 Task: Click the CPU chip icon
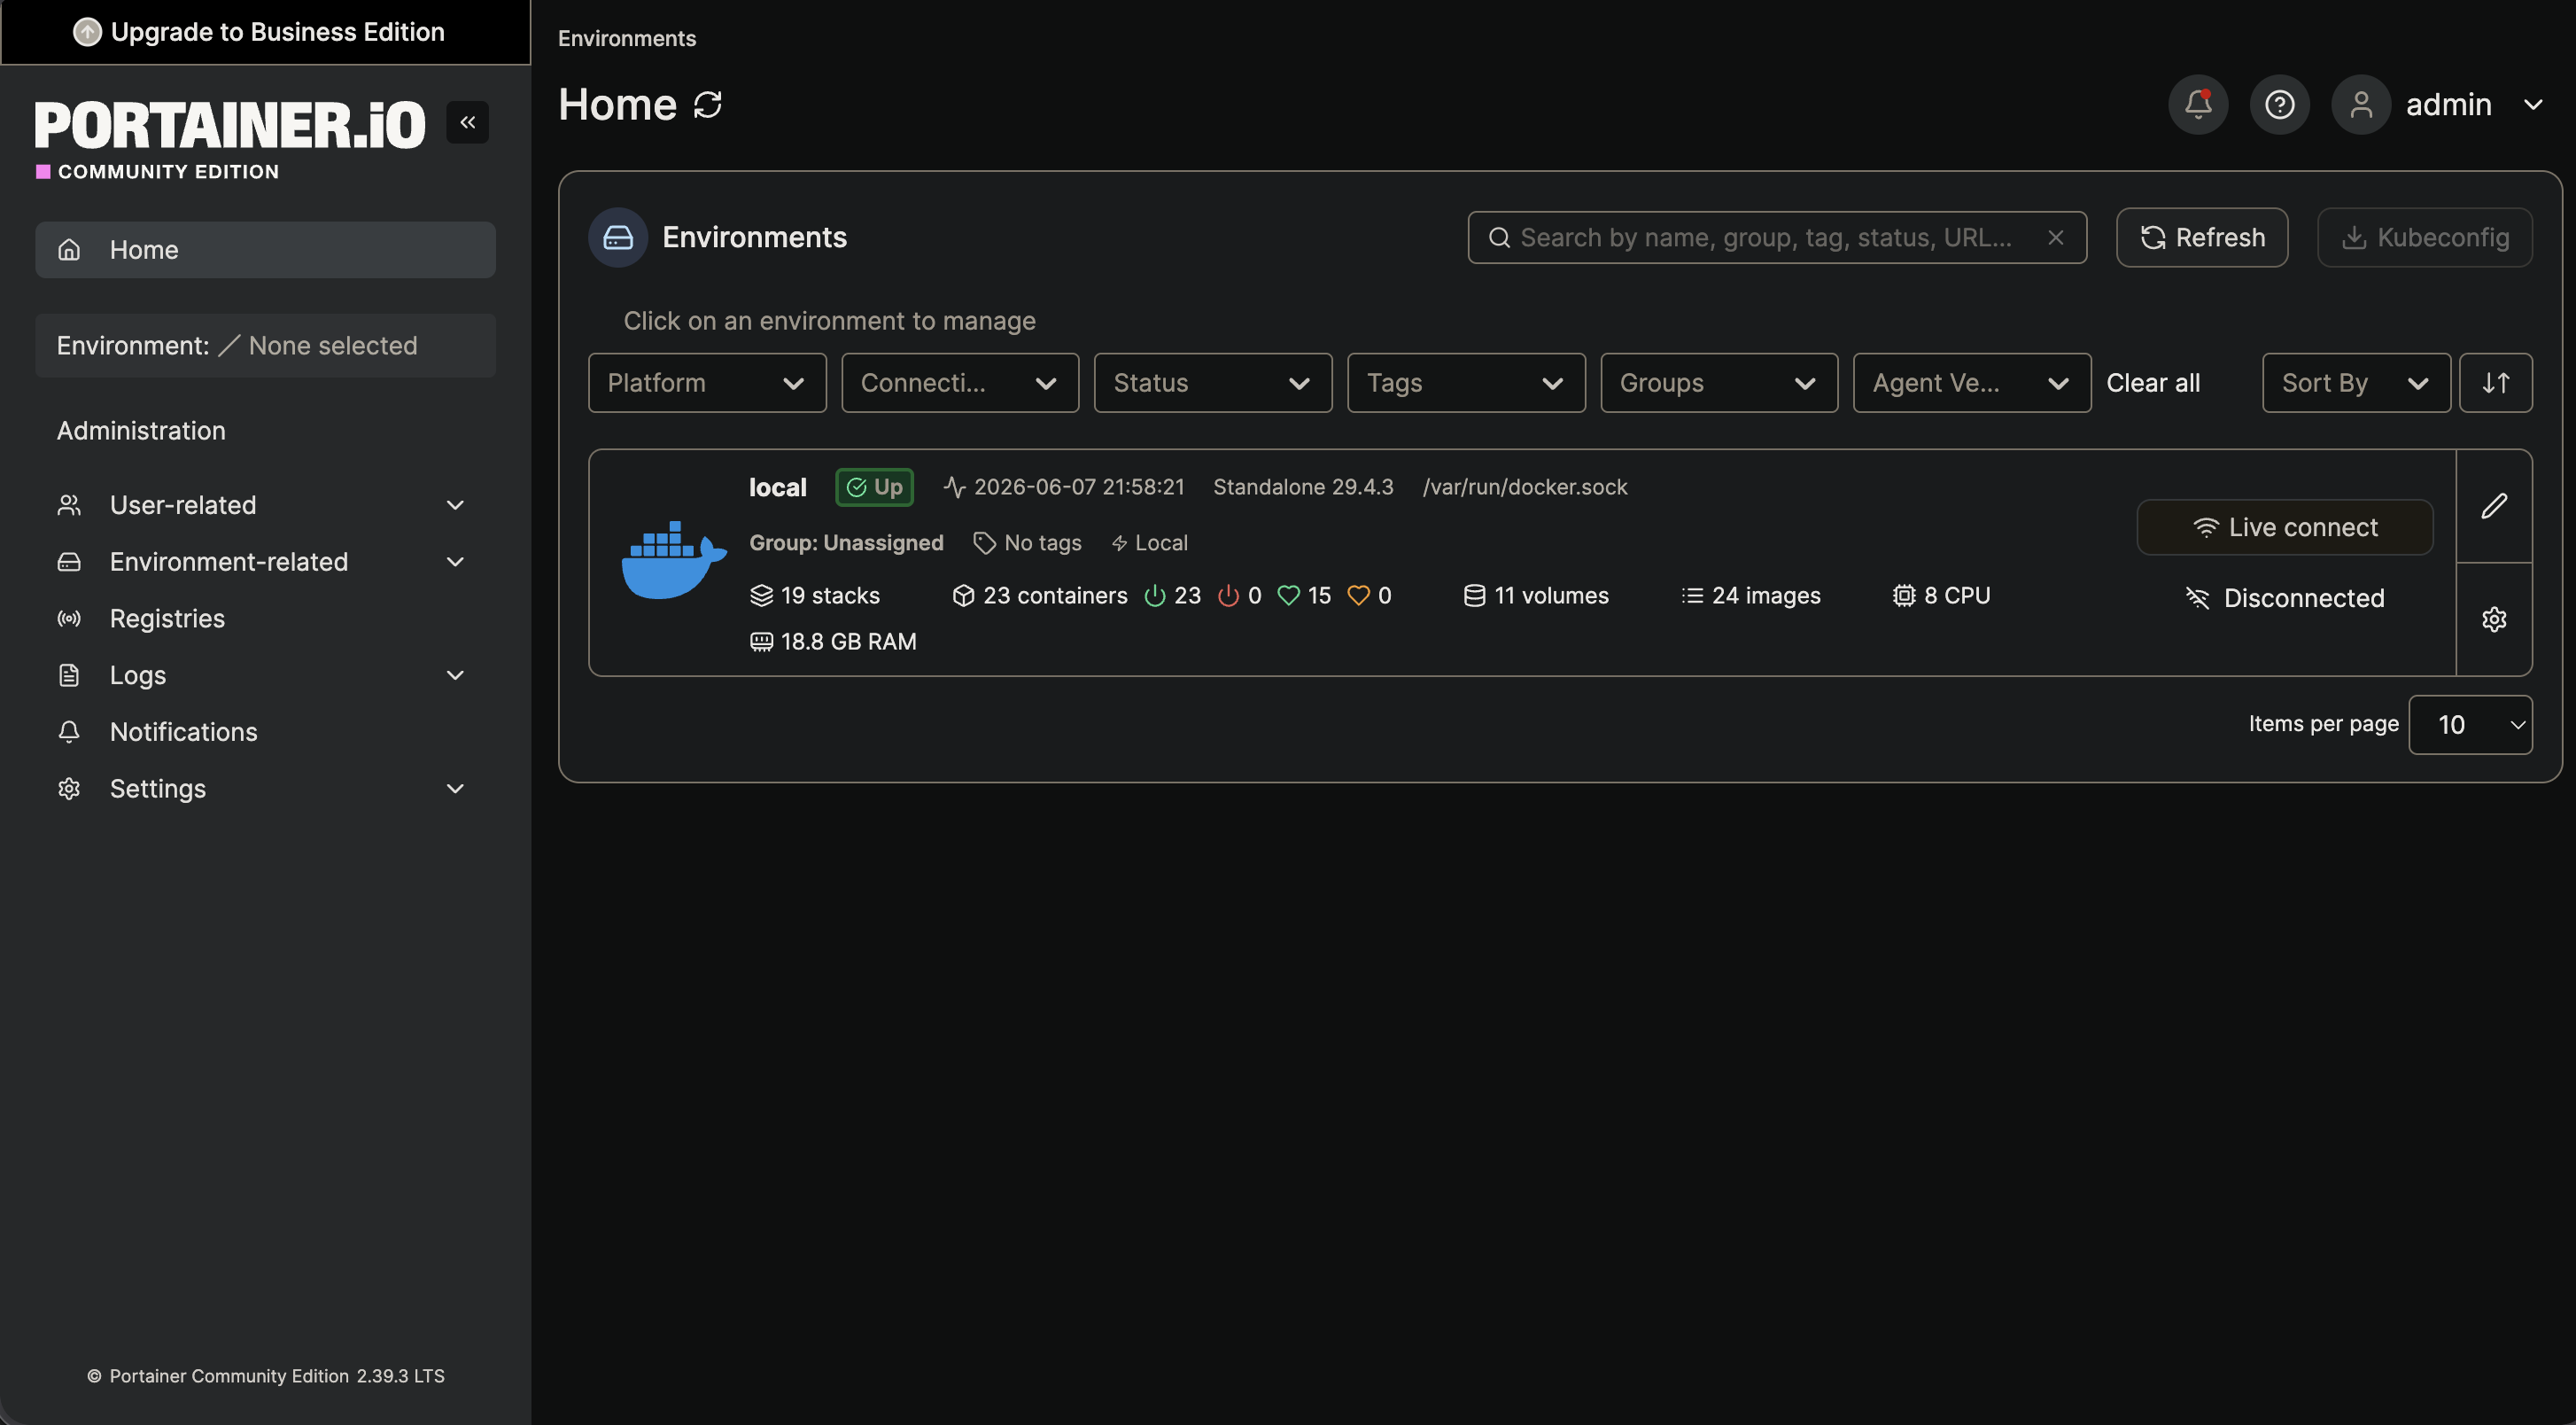(x=1904, y=596)
